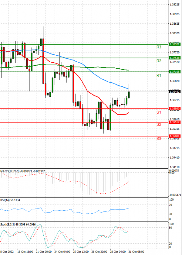Click the 1.34410 price axis value
This screenshot has height=255, width=182.
point(175,157)
